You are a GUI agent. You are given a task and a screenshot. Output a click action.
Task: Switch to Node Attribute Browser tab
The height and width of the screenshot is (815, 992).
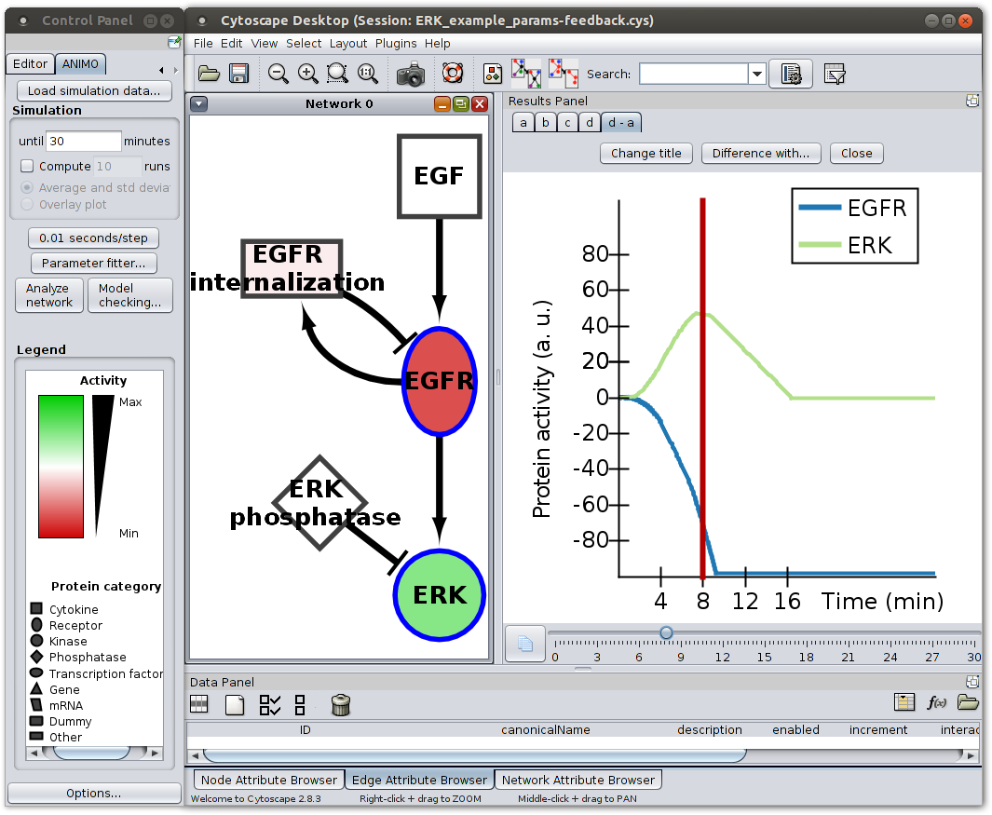click(x=269, y=780)
